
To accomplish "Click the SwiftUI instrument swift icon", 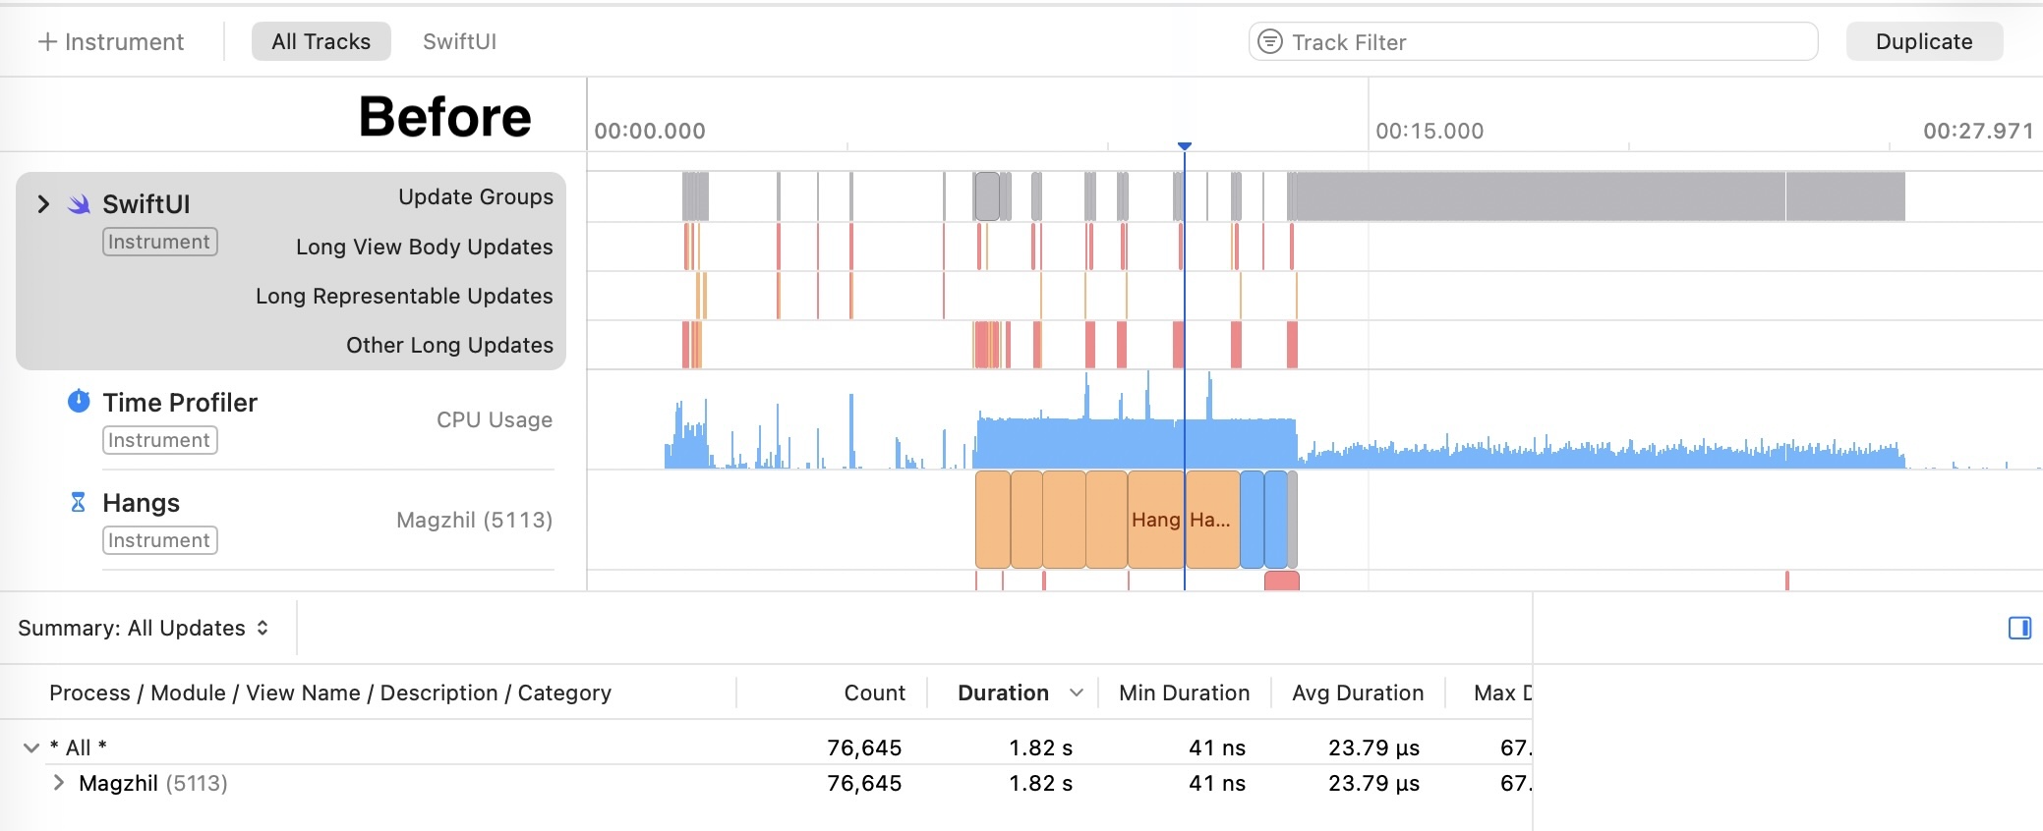I will (x=79, y=203).
